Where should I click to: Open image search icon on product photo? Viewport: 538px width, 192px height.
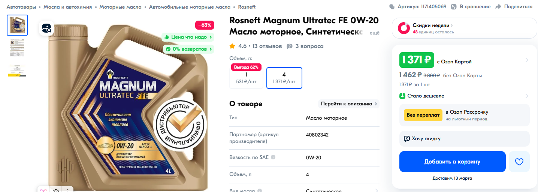(x=46, y=28)
